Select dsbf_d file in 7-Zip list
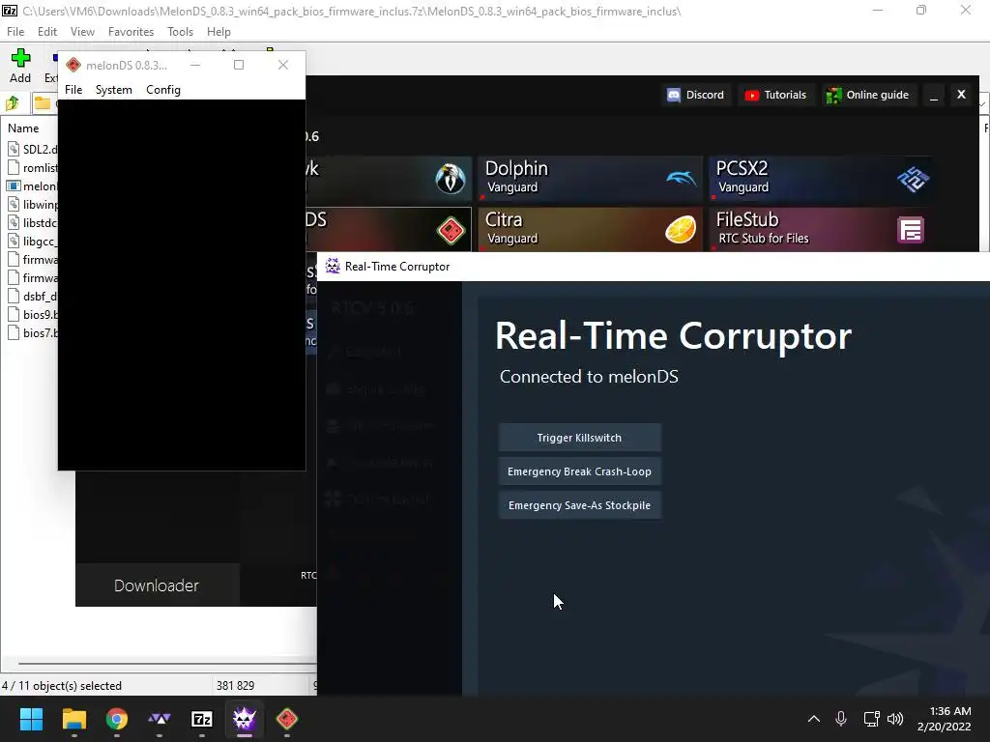 point(32,296)
